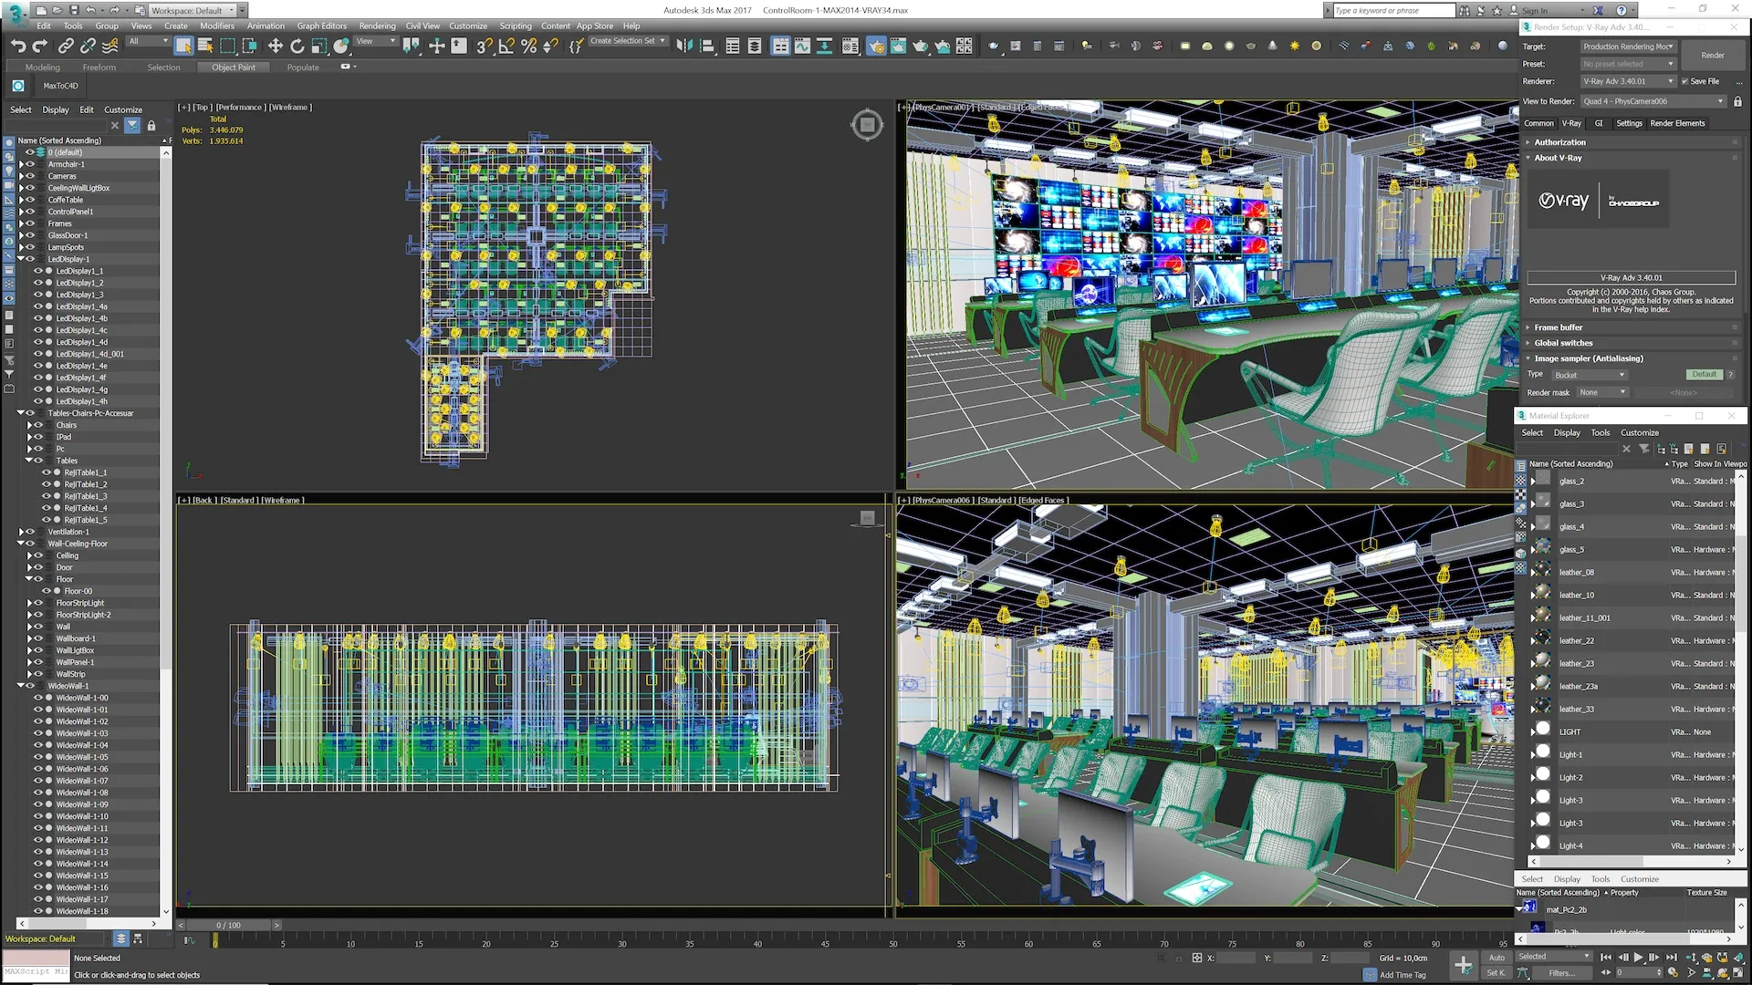1752x985 pixels.
Task: Open the Graph Editors menu
Action: [x=321, y=26]
